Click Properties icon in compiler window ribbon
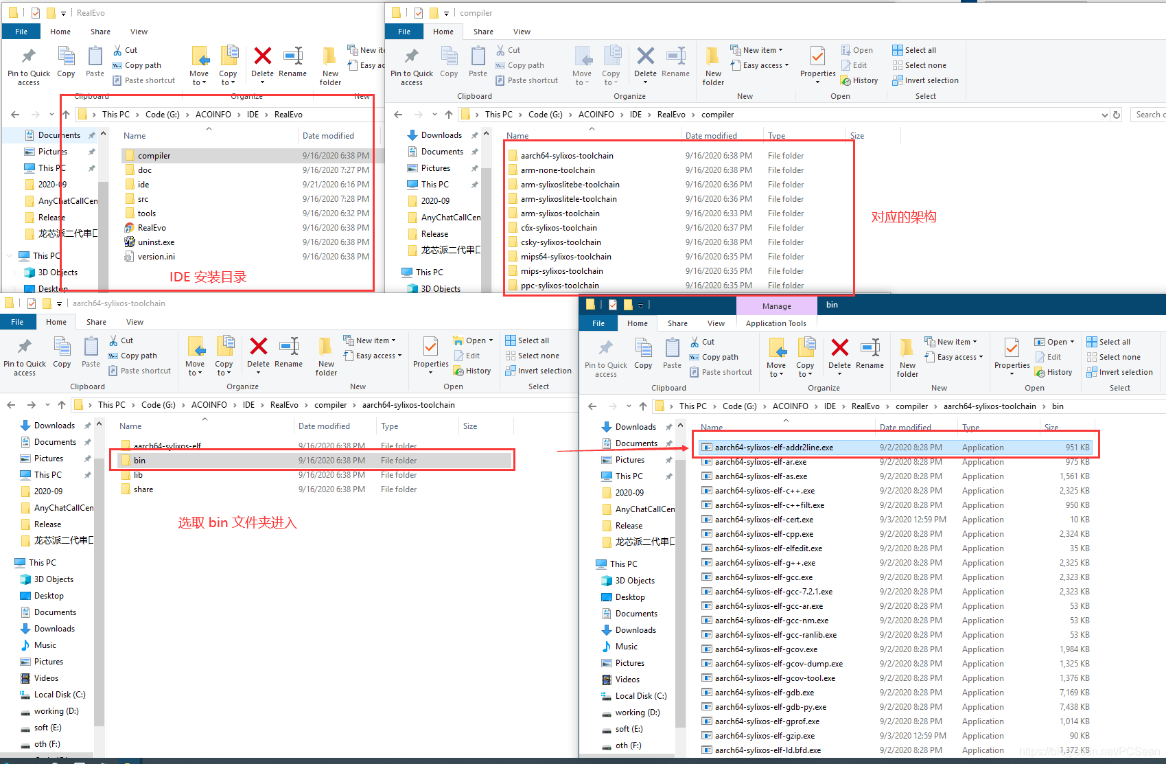 coord(817,65)
